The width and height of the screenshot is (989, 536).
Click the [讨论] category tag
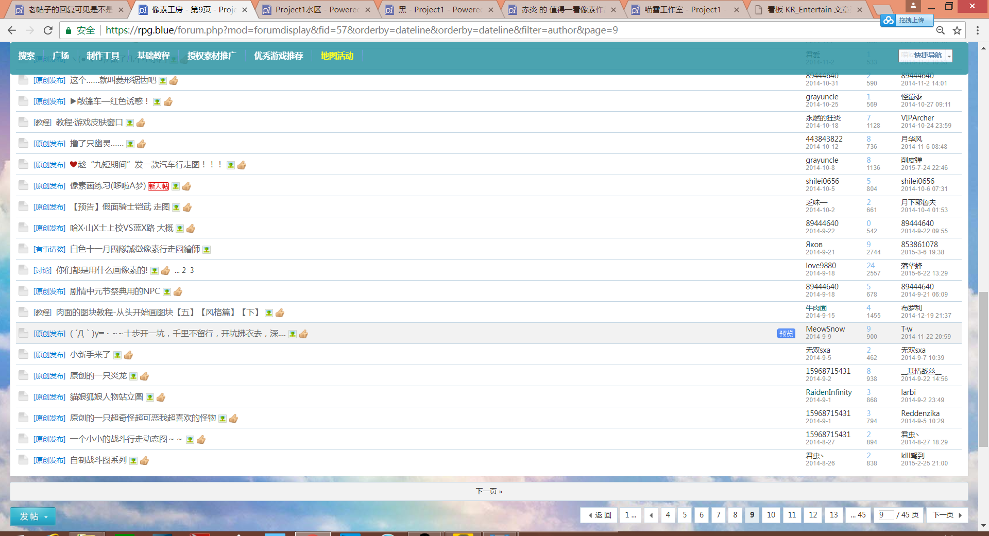point(43,270)
